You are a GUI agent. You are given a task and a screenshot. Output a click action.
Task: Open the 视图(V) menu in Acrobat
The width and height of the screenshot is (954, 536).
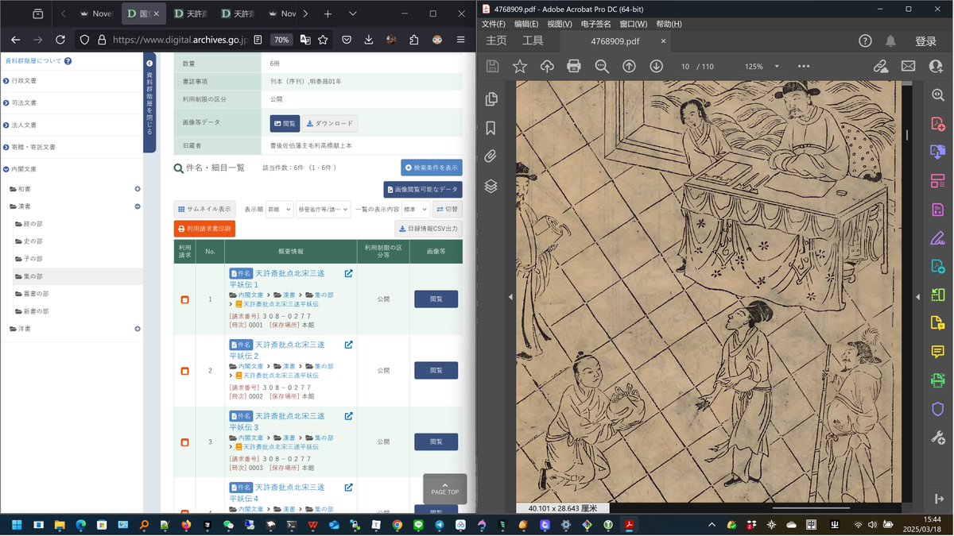(x=560, y=24)
